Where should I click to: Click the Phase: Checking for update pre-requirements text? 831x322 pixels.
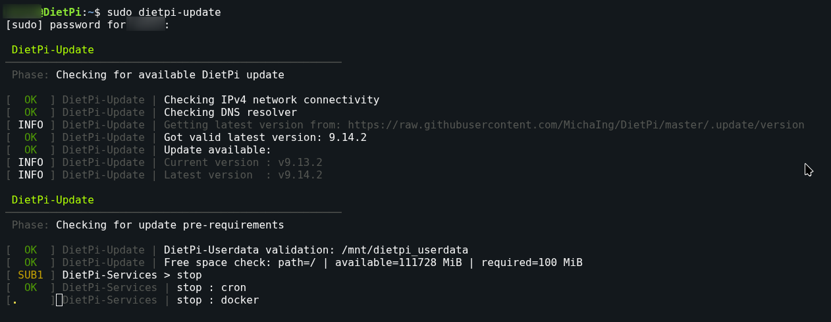tap(148, 225)
